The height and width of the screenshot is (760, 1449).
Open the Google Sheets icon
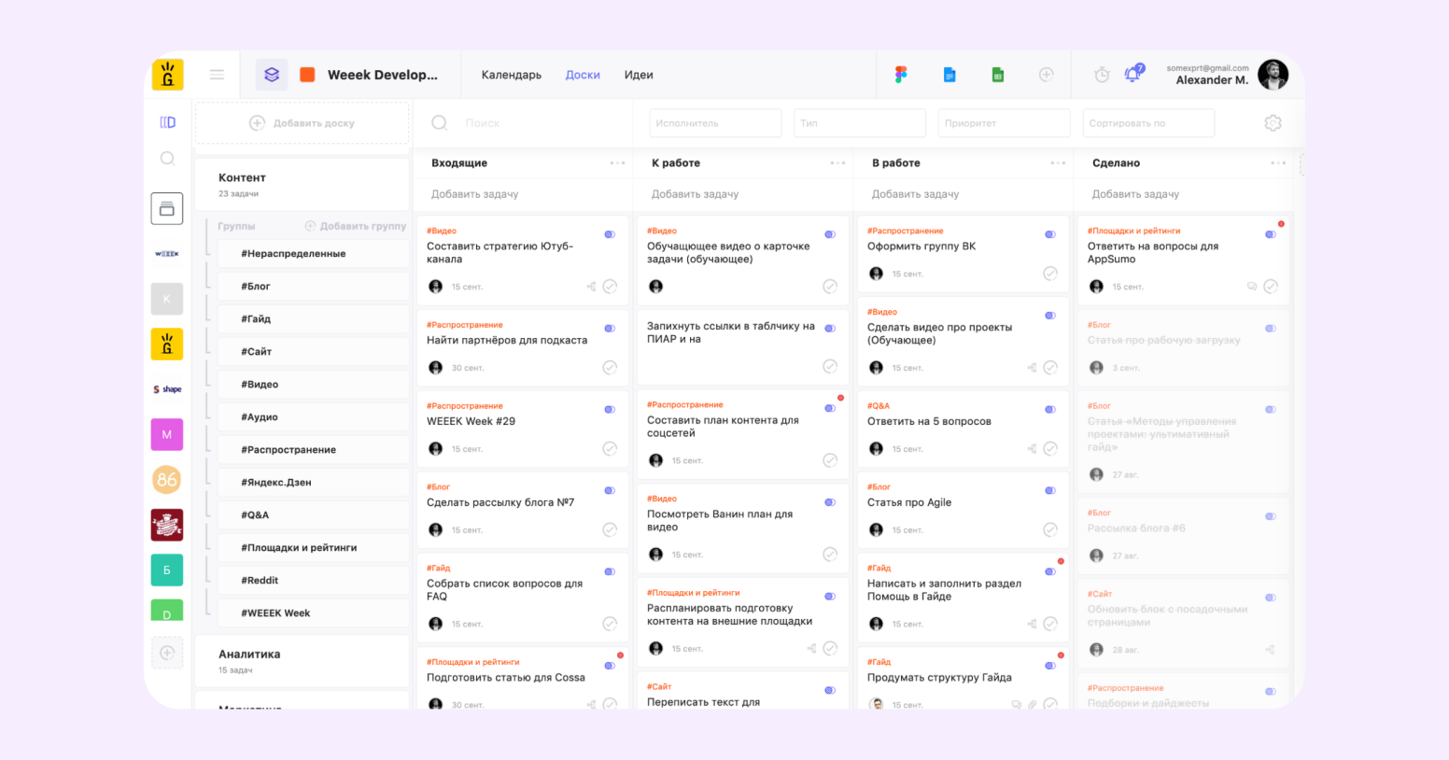point(998,75)
